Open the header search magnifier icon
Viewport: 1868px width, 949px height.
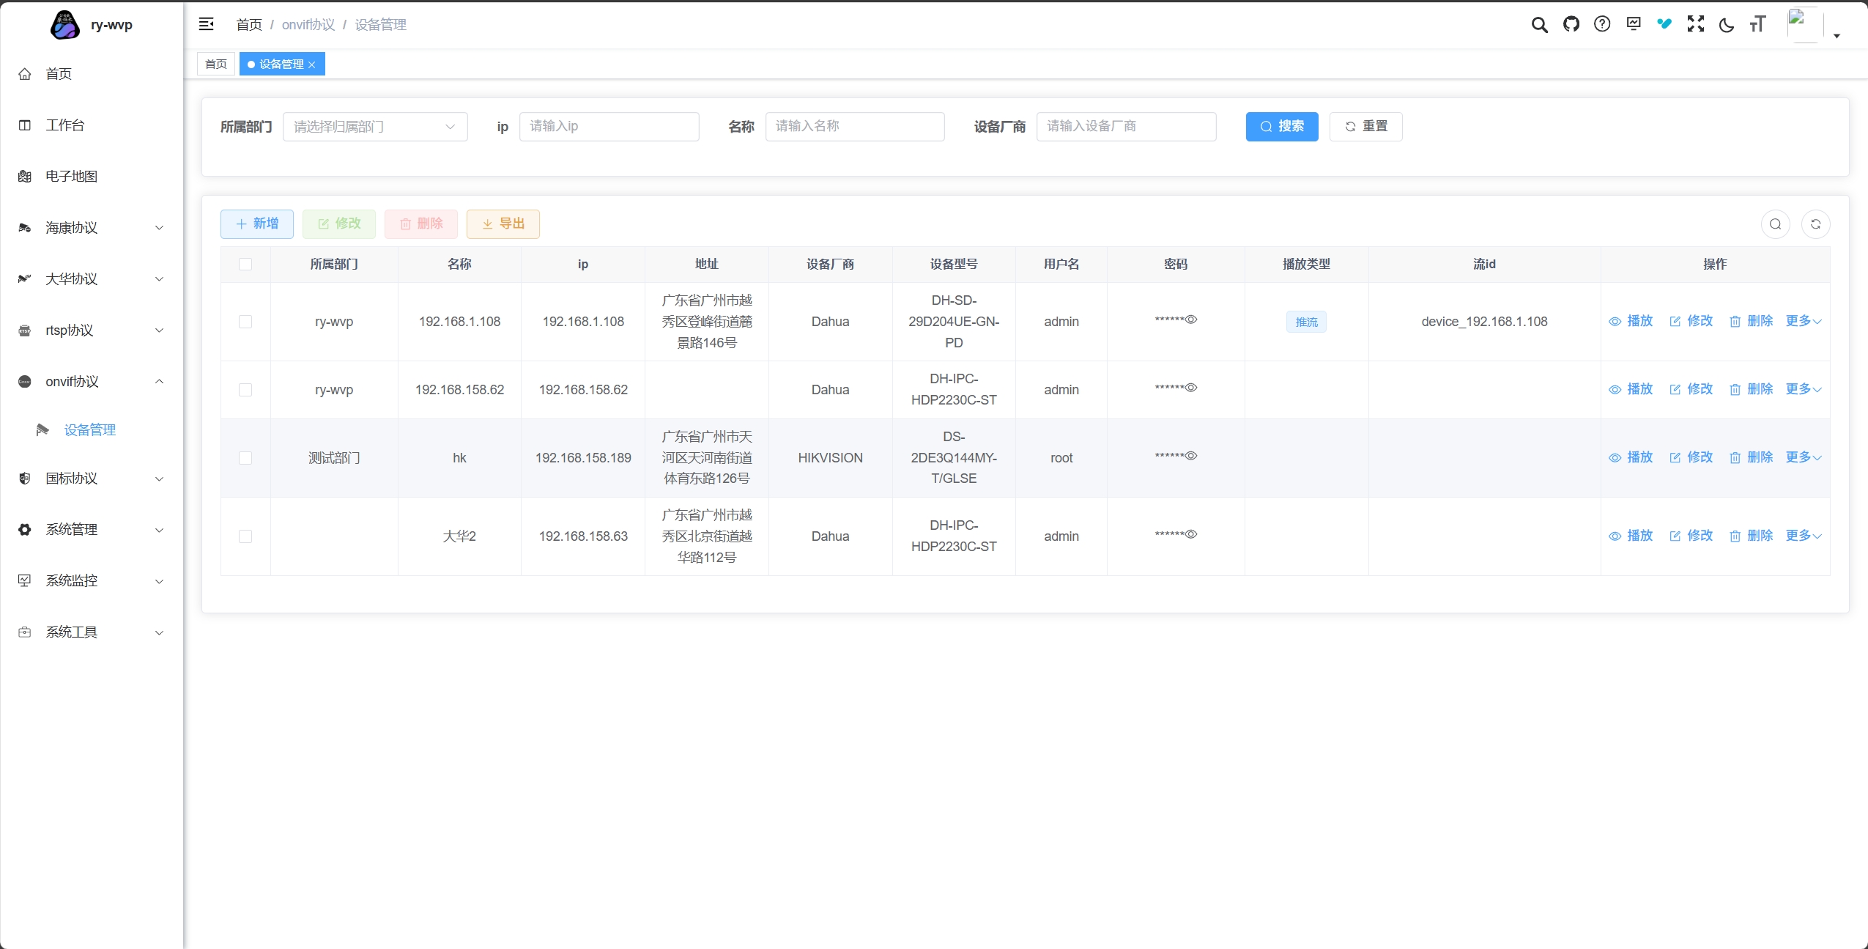1539,24
